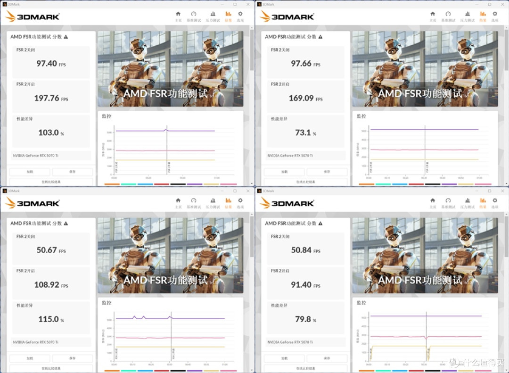The width and height of the screenshot is (509, 373).
Task: Click the 50.67 FPS score value
Action: click(51, 250)
